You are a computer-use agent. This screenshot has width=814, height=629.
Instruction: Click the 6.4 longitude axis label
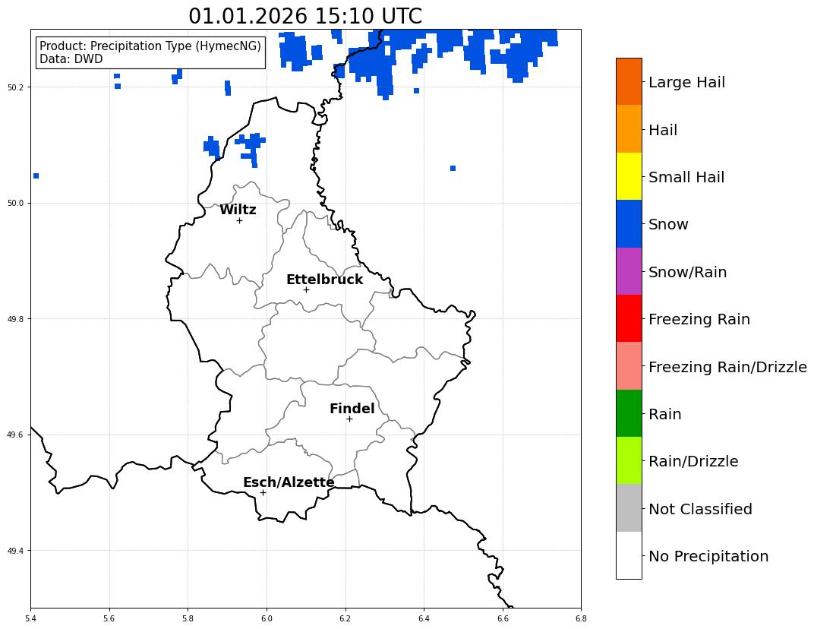tap(424, 618)
